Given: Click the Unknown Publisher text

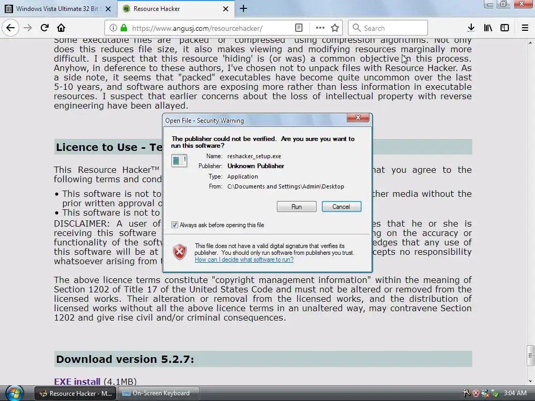Looking at the screenshot, I should [x=256, y=166].
